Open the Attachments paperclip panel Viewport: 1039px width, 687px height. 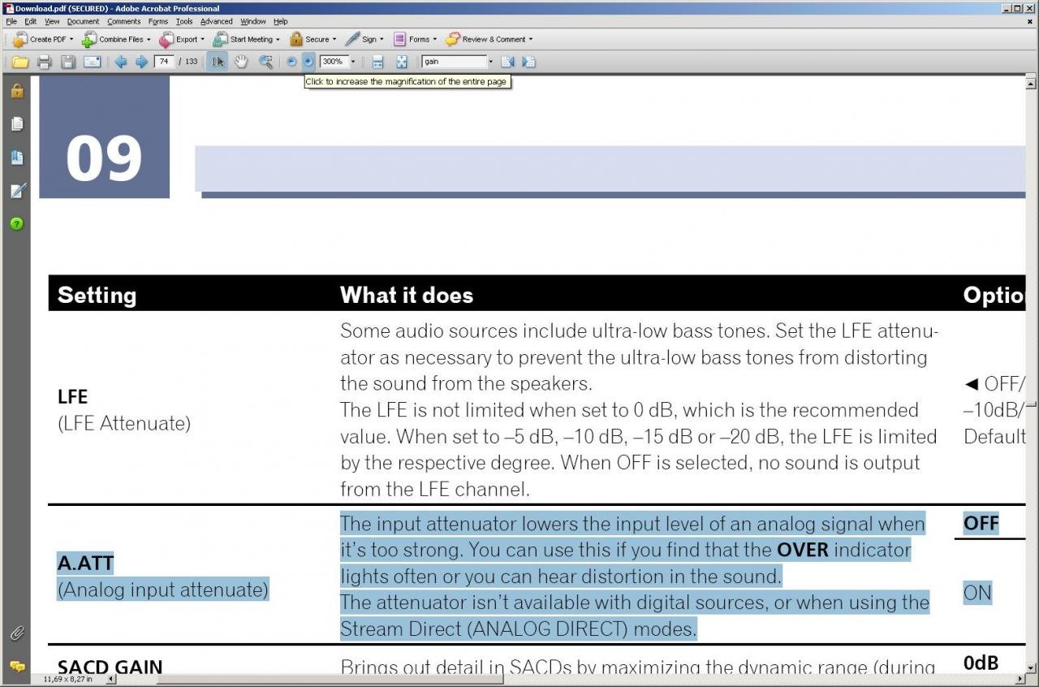tap(17, 633)
